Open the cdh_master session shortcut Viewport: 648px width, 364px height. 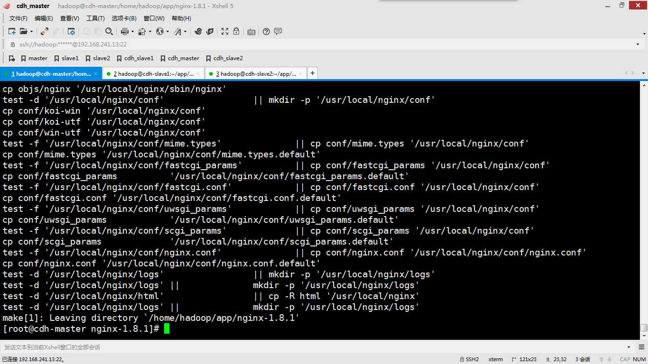(179, 58)
